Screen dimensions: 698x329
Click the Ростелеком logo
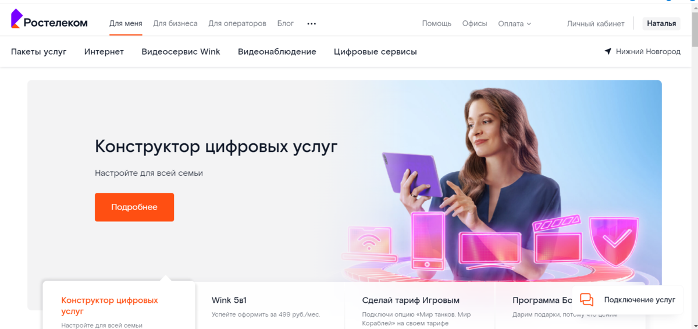coord(49,20)
